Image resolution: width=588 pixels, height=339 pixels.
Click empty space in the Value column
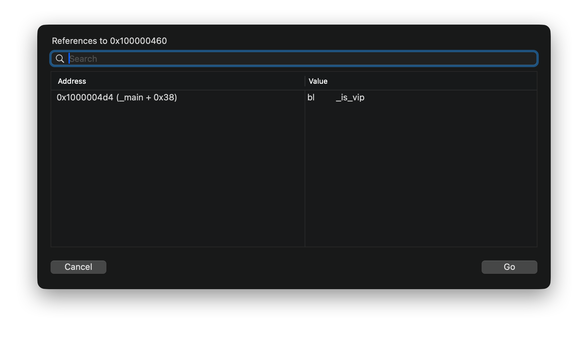click(x=421, y=173)
